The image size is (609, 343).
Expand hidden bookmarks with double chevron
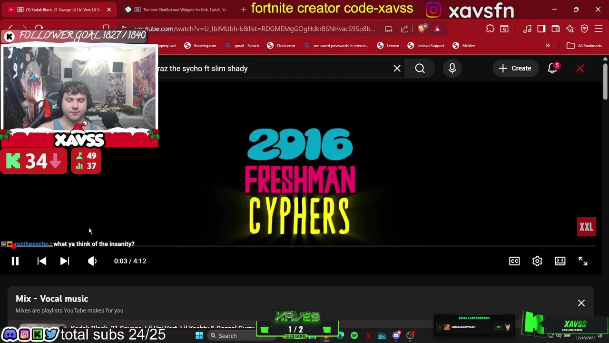point(548,46)
